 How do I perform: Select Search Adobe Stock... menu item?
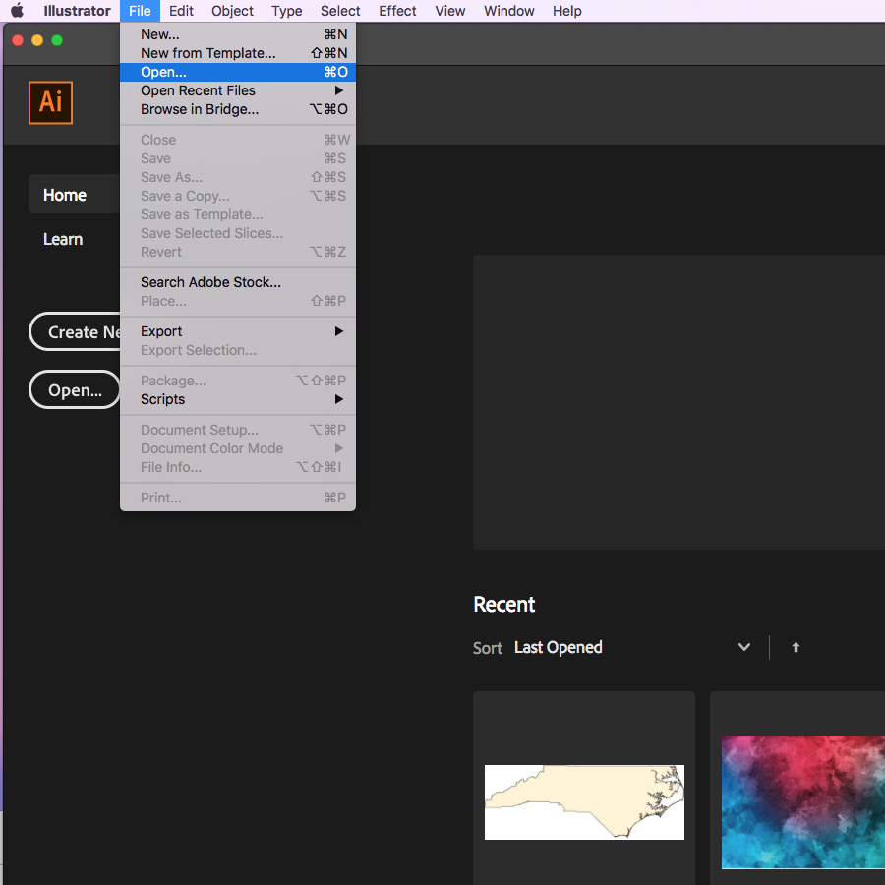click(238, 282)
